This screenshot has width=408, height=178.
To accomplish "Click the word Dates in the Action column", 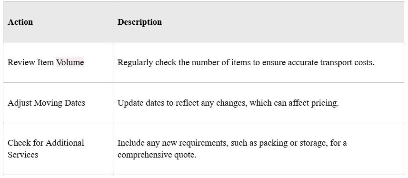I will click(75, 103).
